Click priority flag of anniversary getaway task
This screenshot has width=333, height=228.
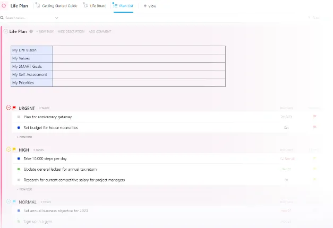tap(315, 116)
